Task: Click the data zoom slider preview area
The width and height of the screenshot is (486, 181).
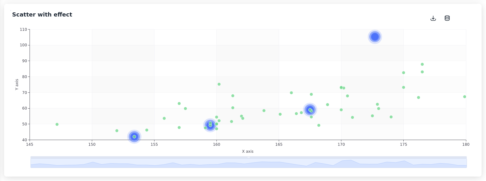Action: [249, 163]
